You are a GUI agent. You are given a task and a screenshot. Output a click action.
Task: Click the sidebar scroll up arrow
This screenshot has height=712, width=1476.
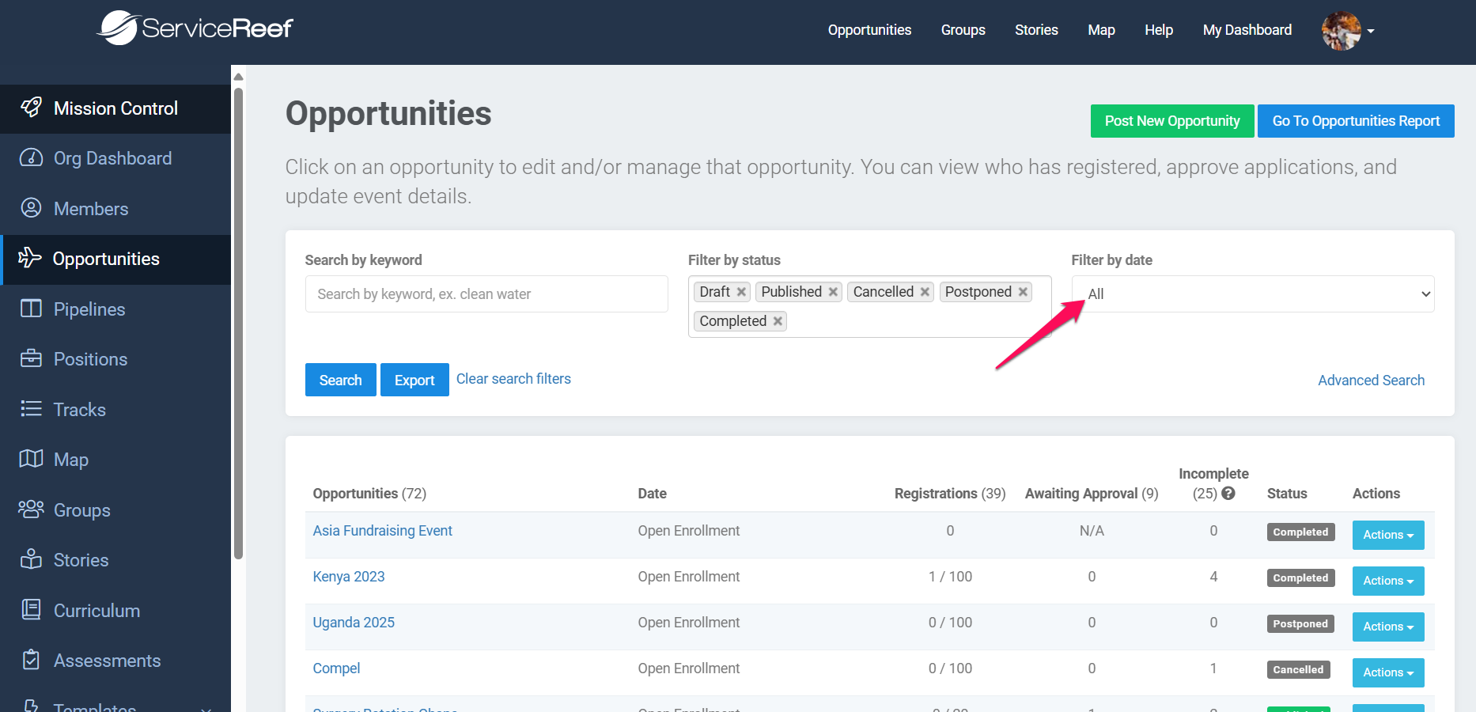(238, 77)
